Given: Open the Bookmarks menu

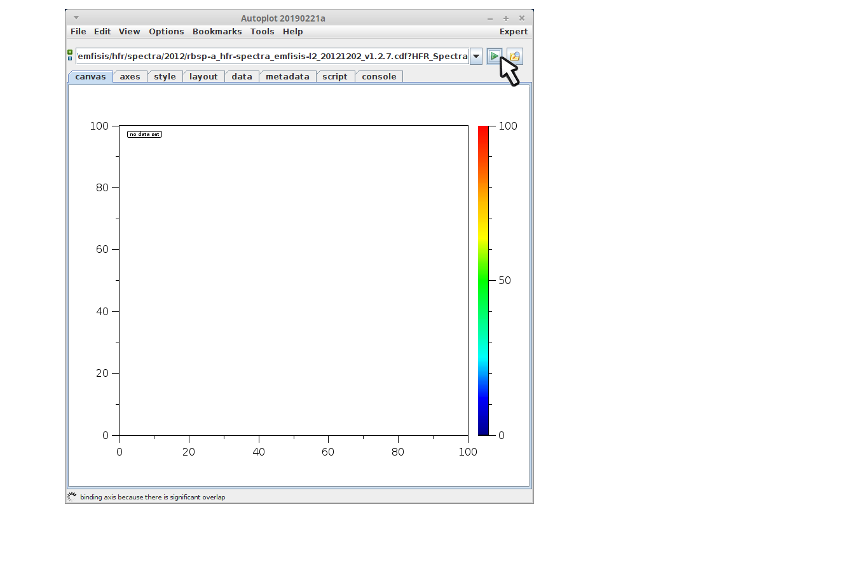Looking at the screenshot, I should 217,32.
